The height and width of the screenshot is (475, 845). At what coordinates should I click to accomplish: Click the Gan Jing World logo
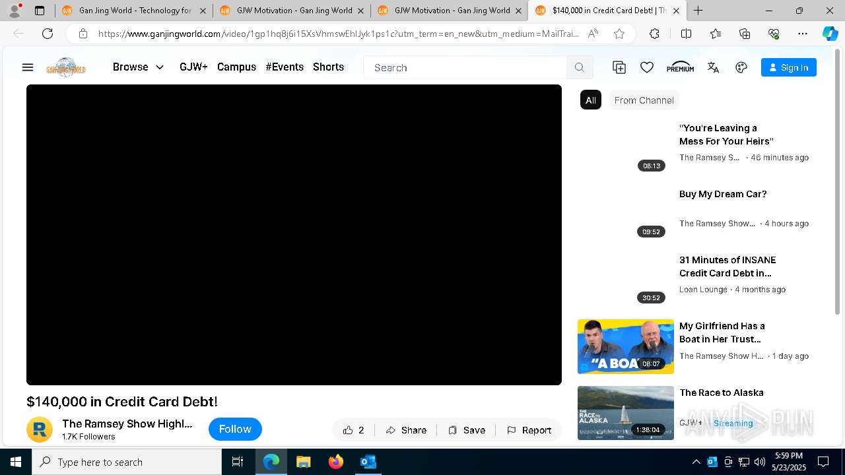coord(66,67)
